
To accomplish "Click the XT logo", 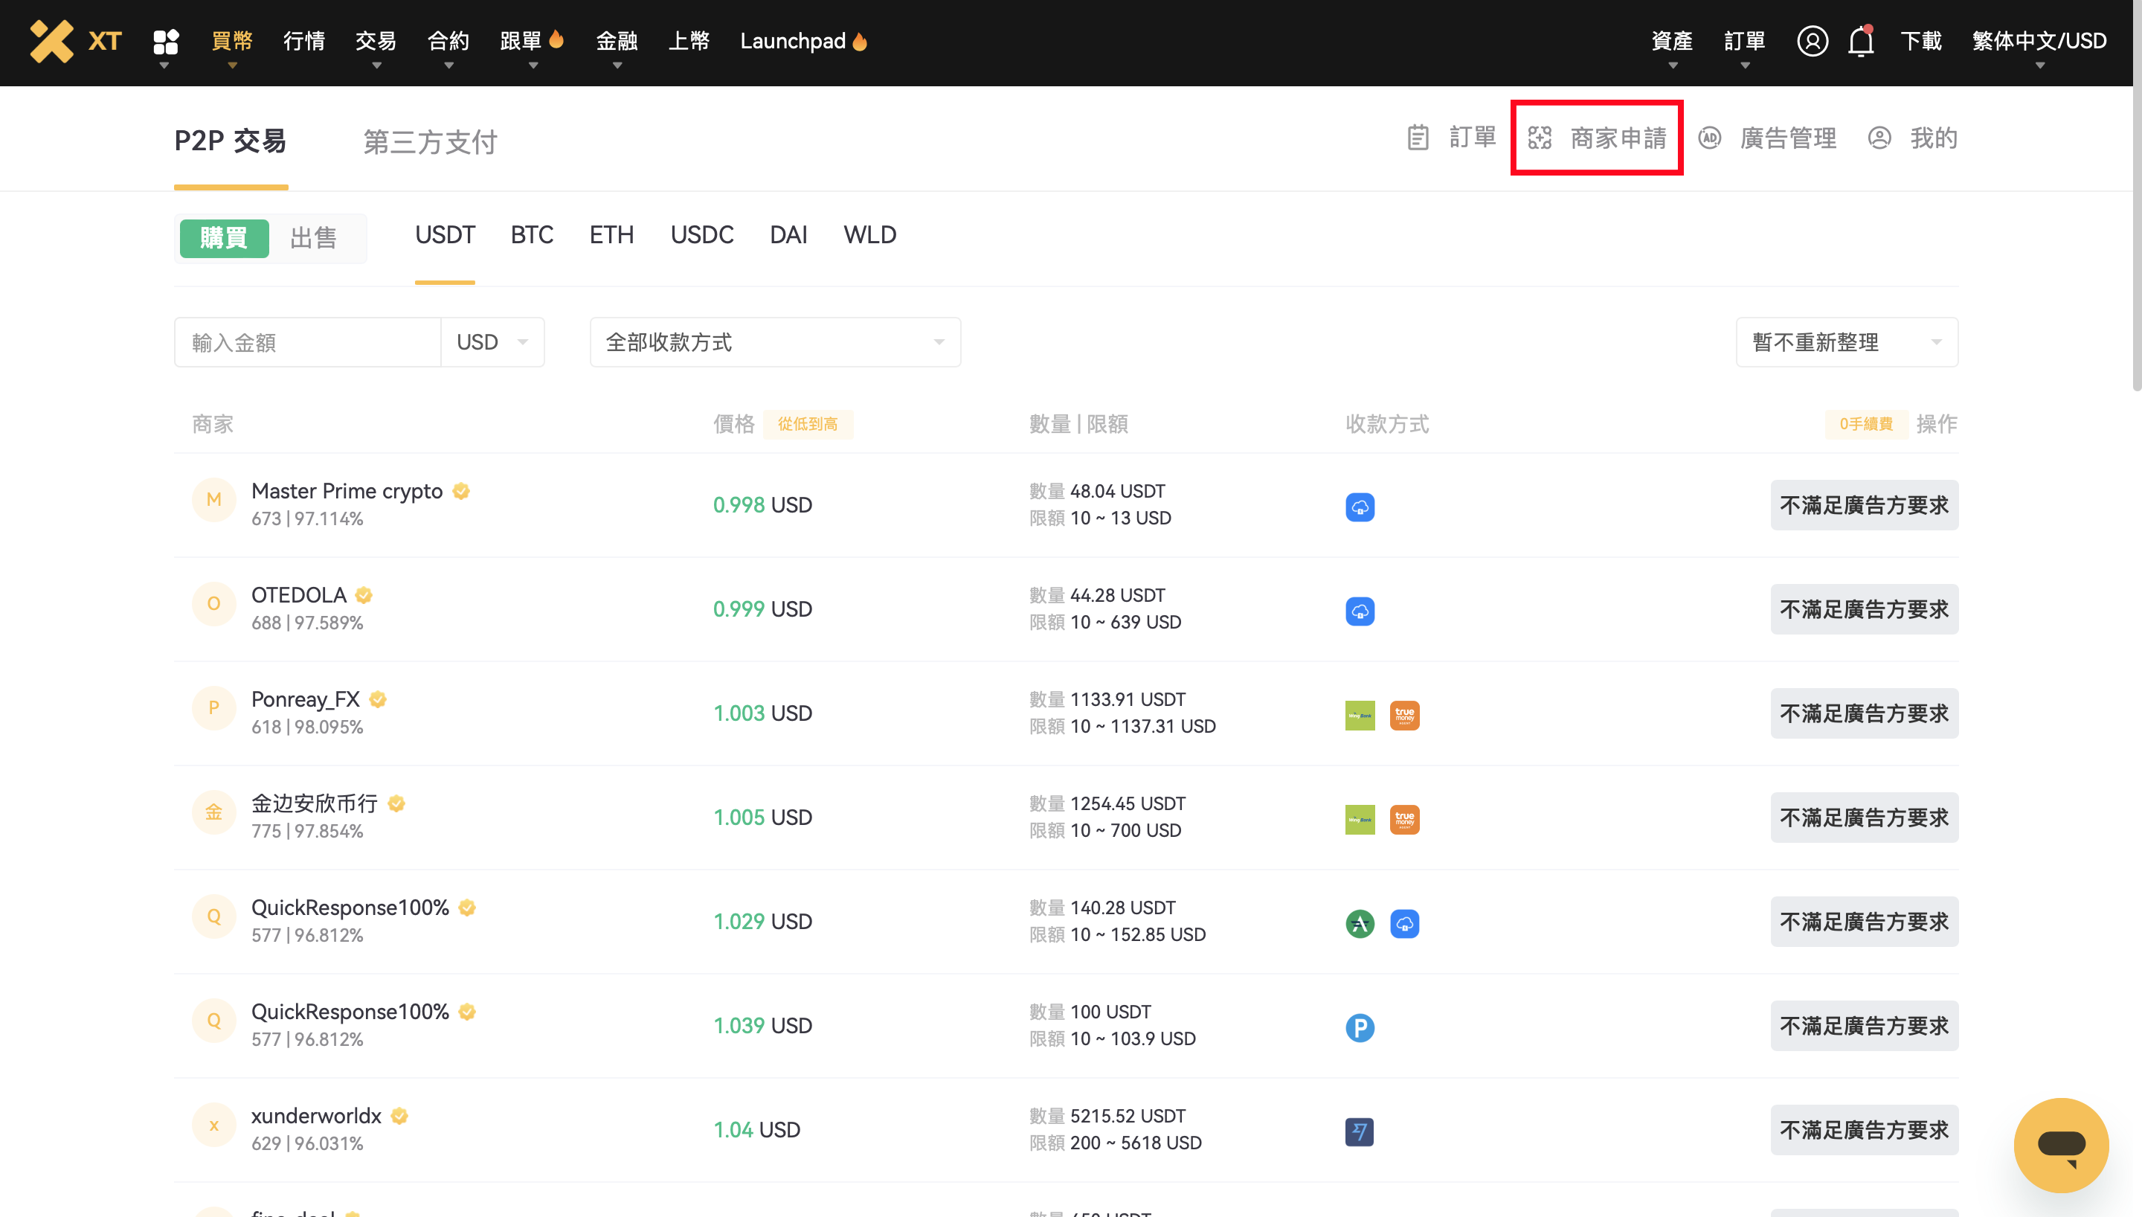I will [x=76, y=41].
